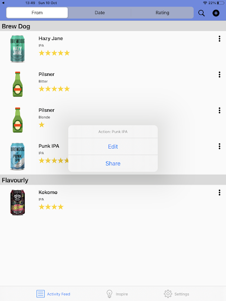226x301 pixels.
Task: Go to the Activity Feed tab
Action: point(53,294)
